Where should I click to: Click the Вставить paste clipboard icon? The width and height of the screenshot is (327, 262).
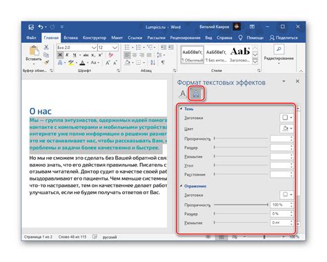34,50
